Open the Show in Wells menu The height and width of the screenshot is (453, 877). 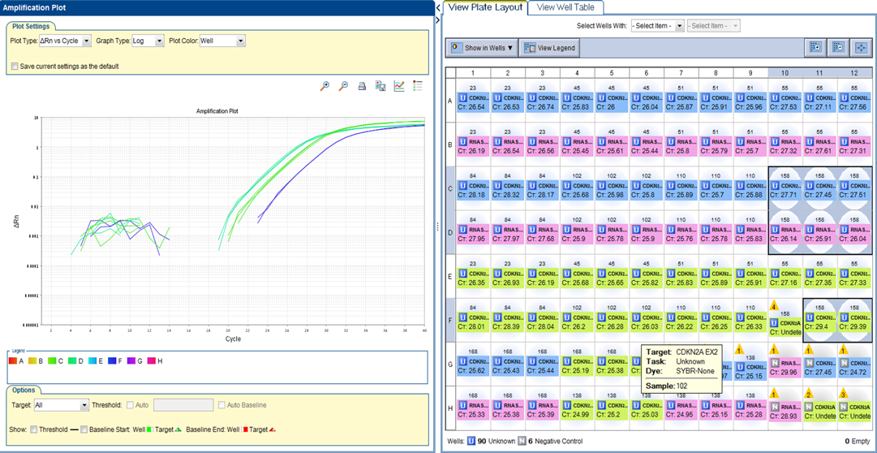[x=482, y=48]
